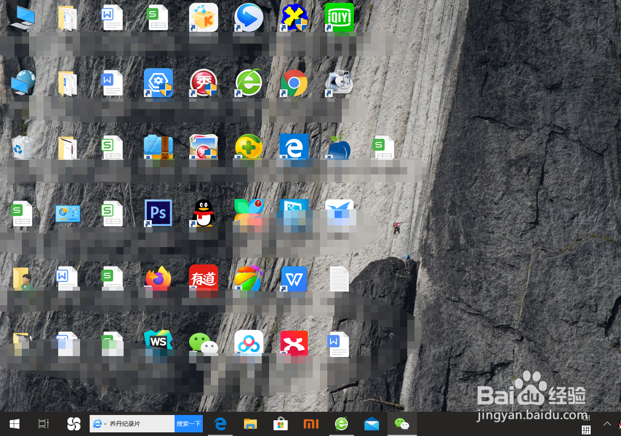The height and width of the screenshot is (436, 621).
Task: Launch the blue gear shield shortcut
Action: click(158, 83)
